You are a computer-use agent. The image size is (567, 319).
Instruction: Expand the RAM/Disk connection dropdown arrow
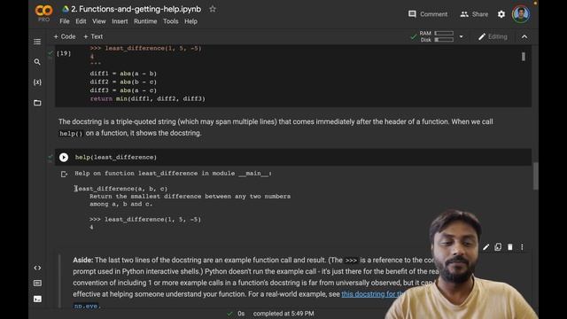point(461,36)
